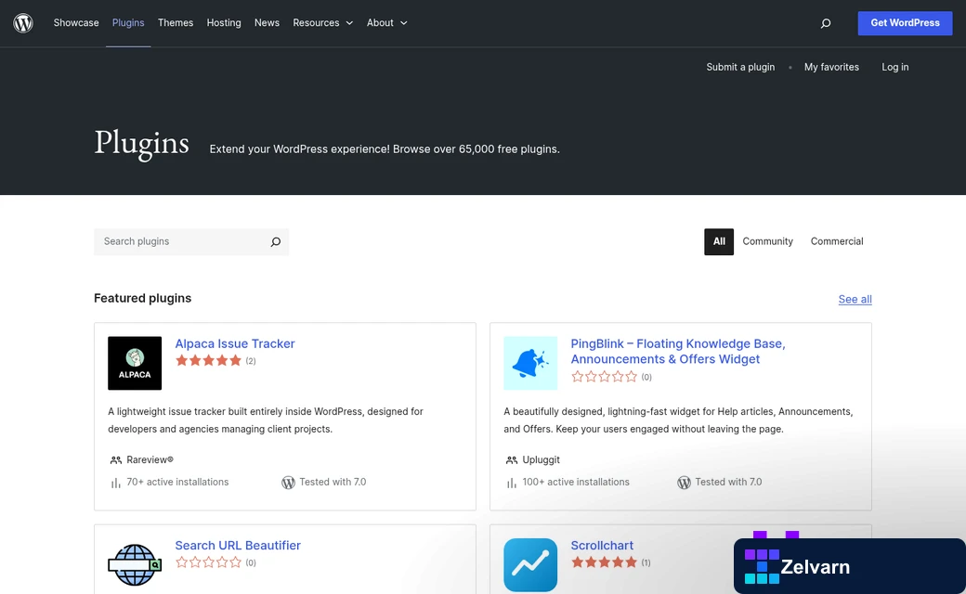Open the Alpaca Issue Tracker title link
Image resolution: width=966 pixels, height=594 pixels.
click(x=235, y=343)
